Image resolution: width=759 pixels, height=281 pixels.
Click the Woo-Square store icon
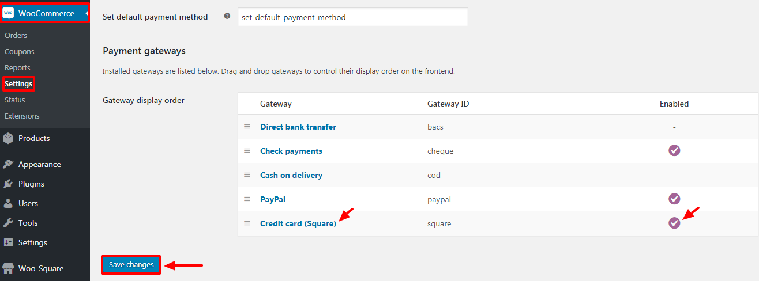(8, 268)
